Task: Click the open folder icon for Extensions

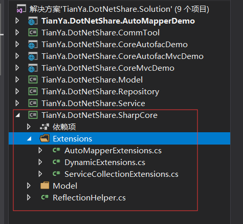Action: (x=45, y=138)
